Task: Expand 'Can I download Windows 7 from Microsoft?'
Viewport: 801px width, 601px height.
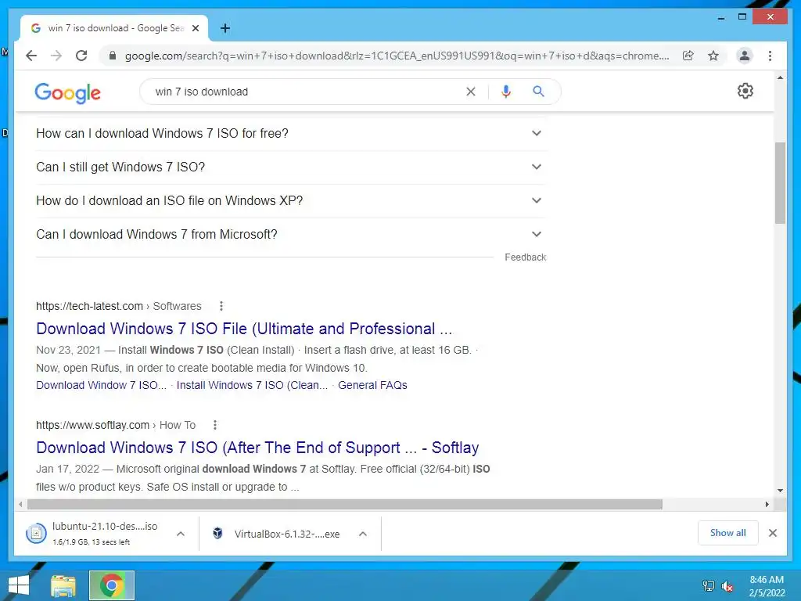Action: pos(290,235)
